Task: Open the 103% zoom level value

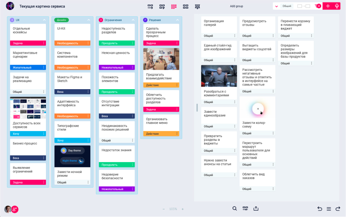Action: click(x=173, y=209)
